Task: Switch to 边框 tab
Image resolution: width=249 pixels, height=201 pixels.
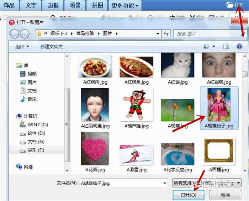Action: (x=53, y=5)
